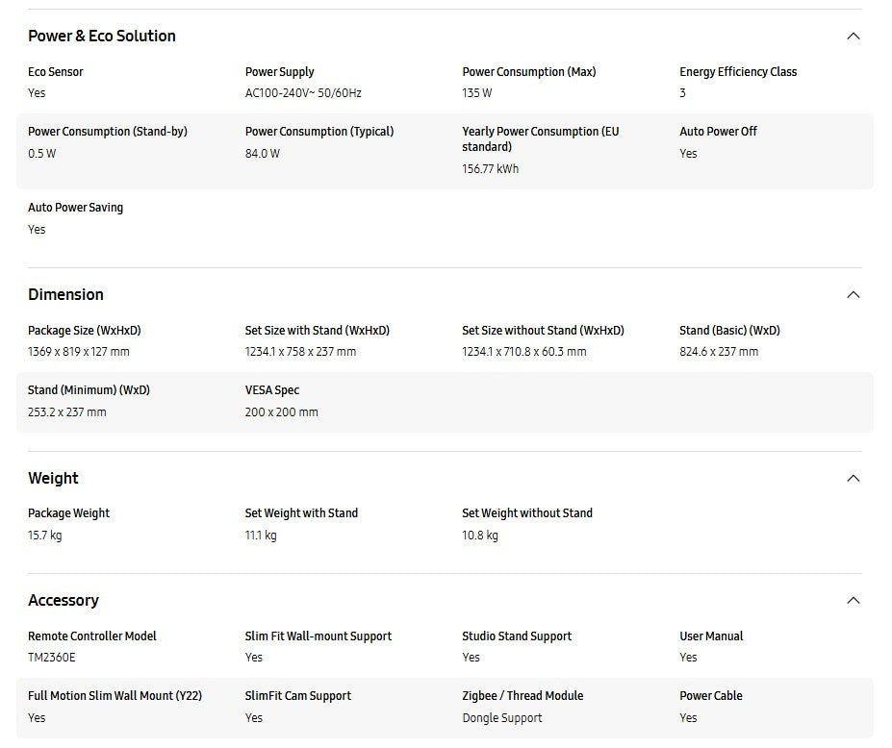Click the Power Supply value AC100-240V~ 50/60Hz

tap(303, 93)
